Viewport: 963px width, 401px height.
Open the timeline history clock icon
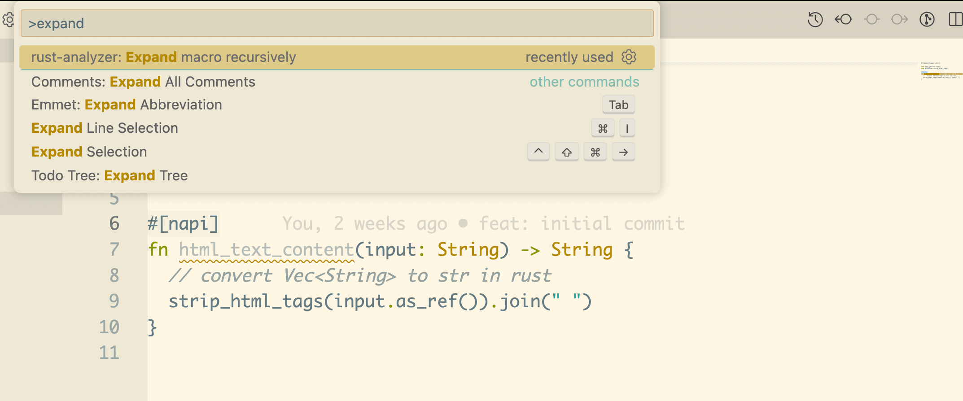(815, 20)
